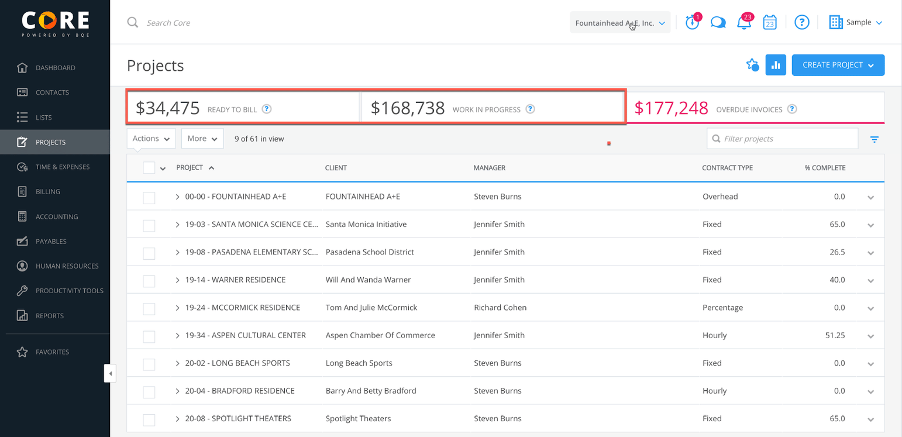Open Payables in the sidebar
The height and width of the screenshot is (437, 902).
[55, 241]
